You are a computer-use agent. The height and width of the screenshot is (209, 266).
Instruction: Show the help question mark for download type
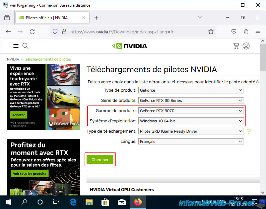249,131
